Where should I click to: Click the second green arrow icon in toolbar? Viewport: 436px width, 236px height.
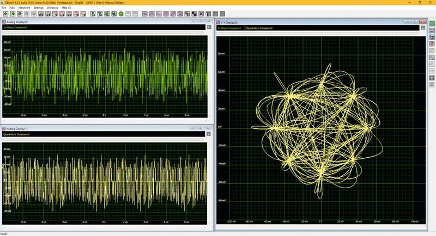coord(13,14)
